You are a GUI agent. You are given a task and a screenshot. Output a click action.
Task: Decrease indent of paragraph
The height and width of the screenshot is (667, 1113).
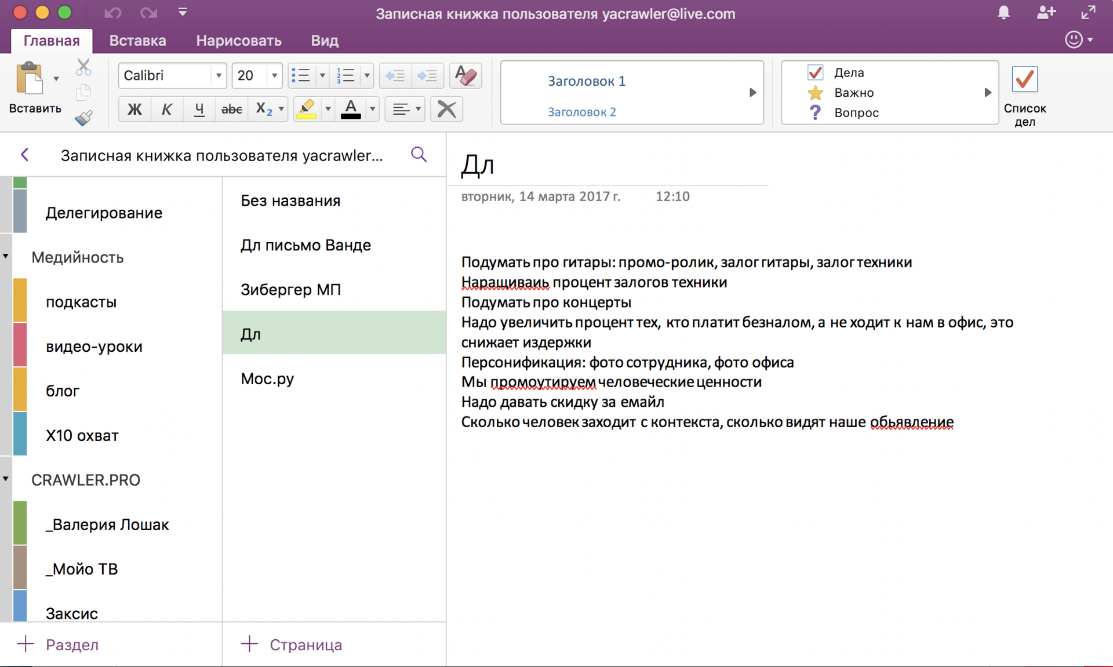click(395, 75)
